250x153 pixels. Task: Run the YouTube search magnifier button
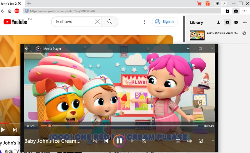[x=110, y=22]
